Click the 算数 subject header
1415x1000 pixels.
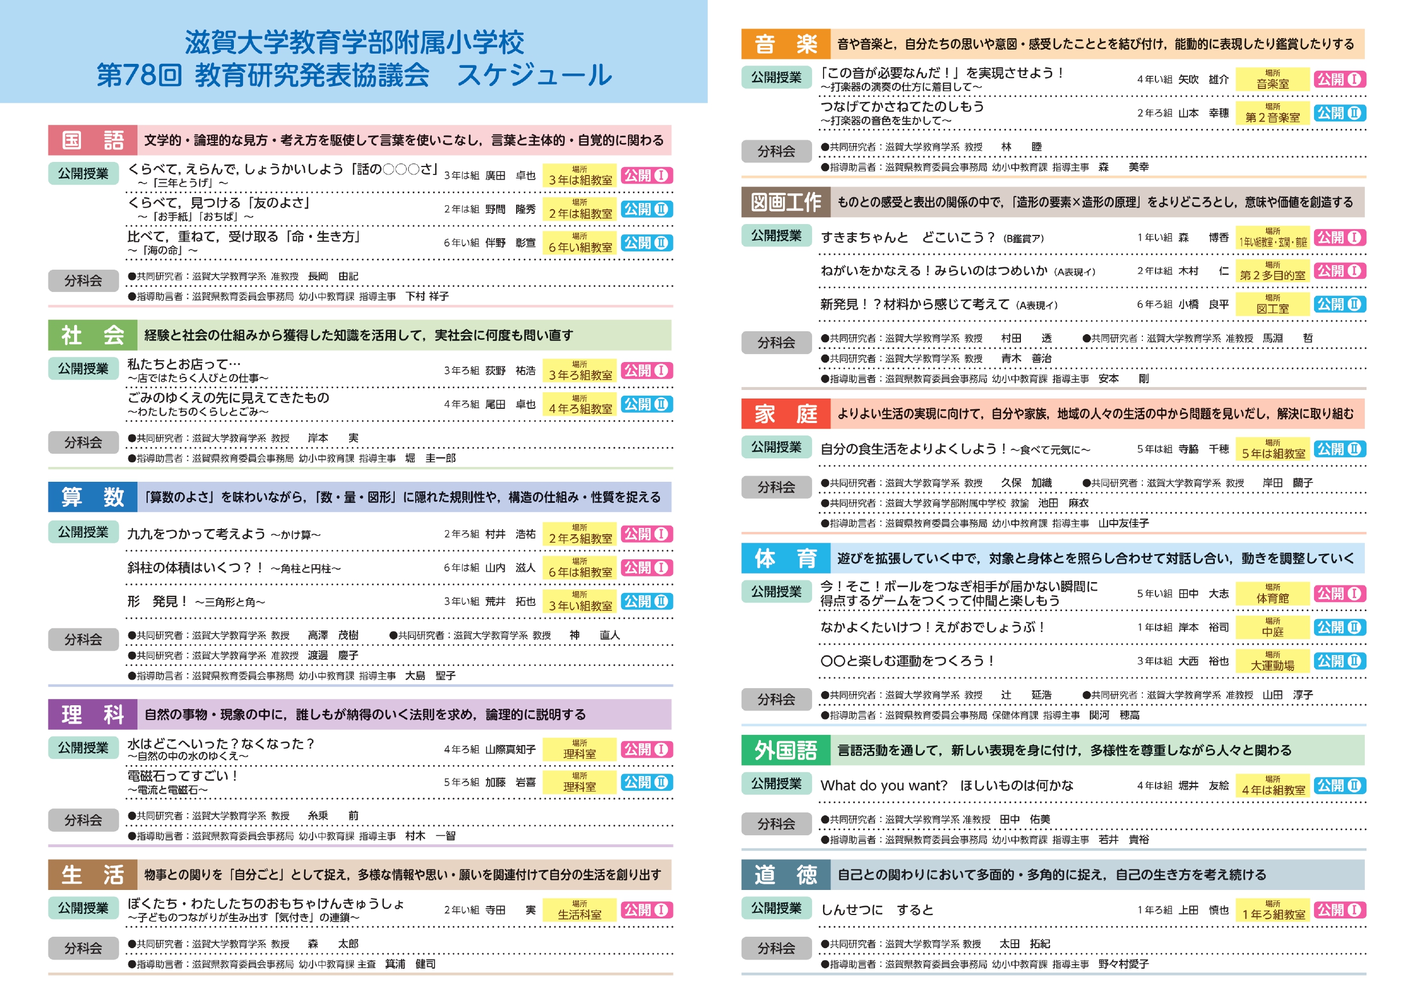(x=92, y=497)
